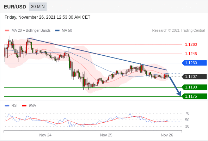
Task: Click the 30 MIN timeframe button
Action: click(x=38, y=7)
